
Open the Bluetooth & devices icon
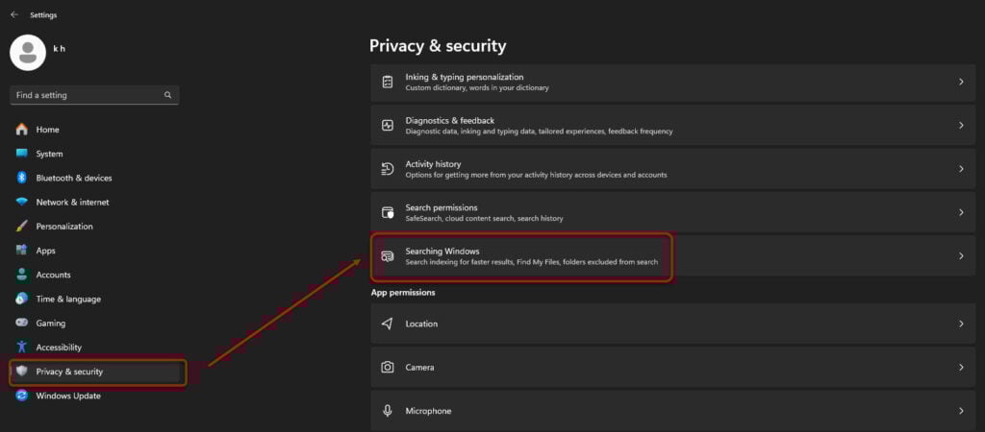point(22,178)
